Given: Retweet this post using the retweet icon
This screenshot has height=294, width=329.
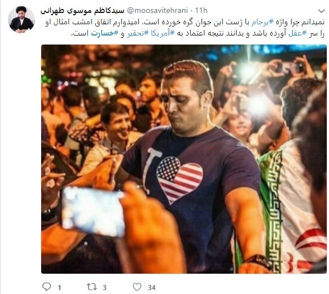Looking at the screenshot, I should coord(91,287).
